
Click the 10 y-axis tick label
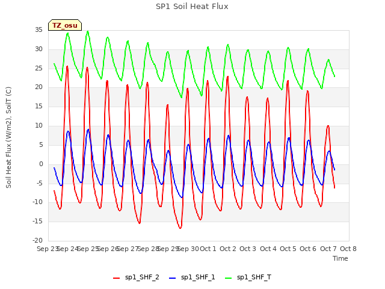(x=38, y=126)
